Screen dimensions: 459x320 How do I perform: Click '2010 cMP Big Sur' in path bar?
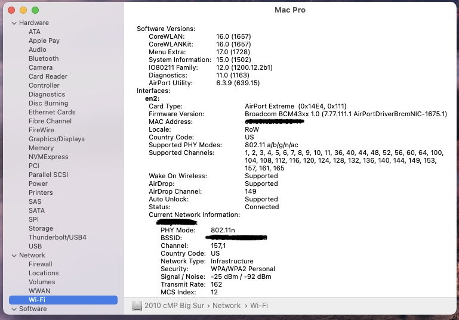(x=174, y=306)
